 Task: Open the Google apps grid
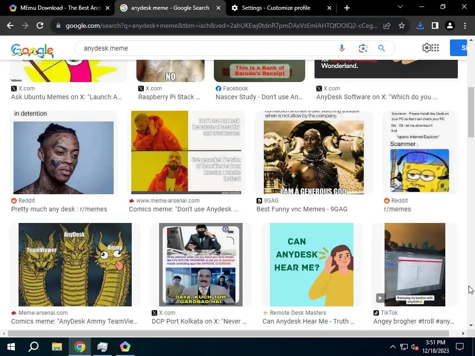pos(435,48)
